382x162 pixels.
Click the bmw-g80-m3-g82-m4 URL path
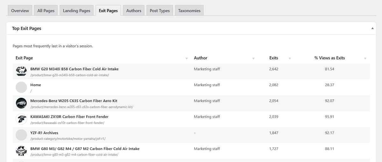(74, 155)
